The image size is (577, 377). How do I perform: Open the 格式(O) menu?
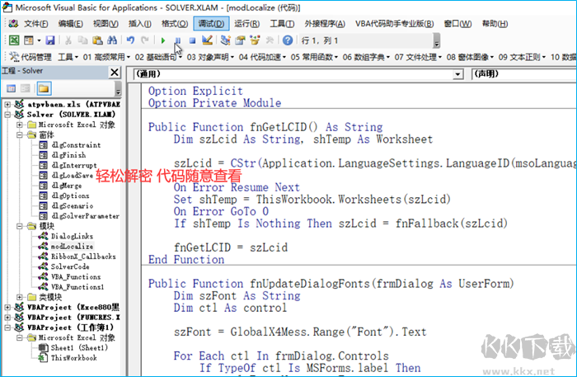pyautogui.click(x=175, y=24)
